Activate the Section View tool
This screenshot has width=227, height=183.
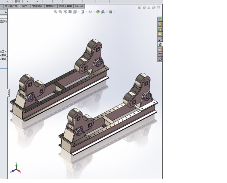pos(70,12)
